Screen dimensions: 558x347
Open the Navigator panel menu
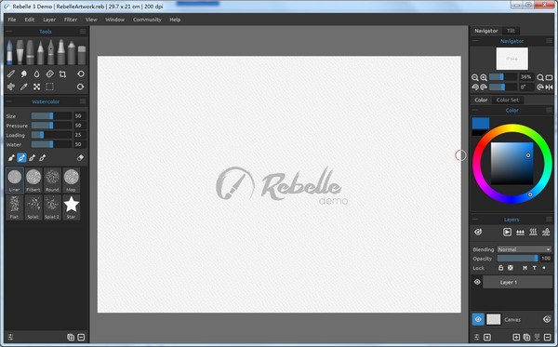549,41
